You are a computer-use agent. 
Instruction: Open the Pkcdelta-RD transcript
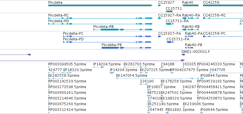point(101,24)
